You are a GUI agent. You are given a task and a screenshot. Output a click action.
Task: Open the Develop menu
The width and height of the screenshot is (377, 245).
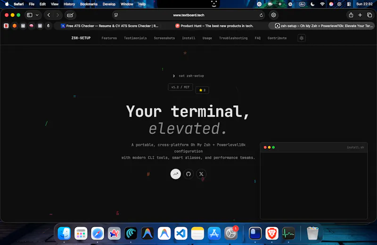[109, 4]
